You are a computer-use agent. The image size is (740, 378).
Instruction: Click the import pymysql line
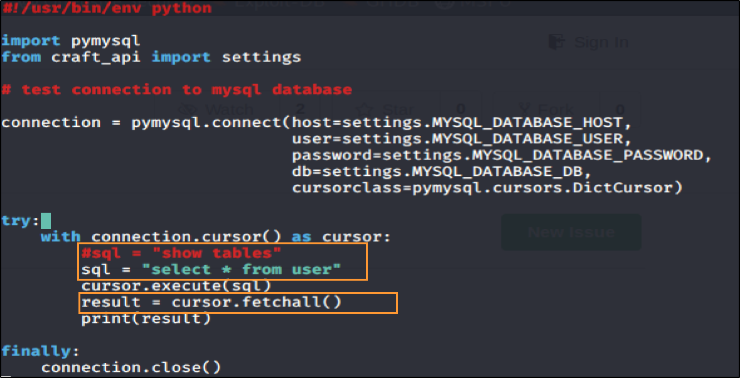(71, 41)
